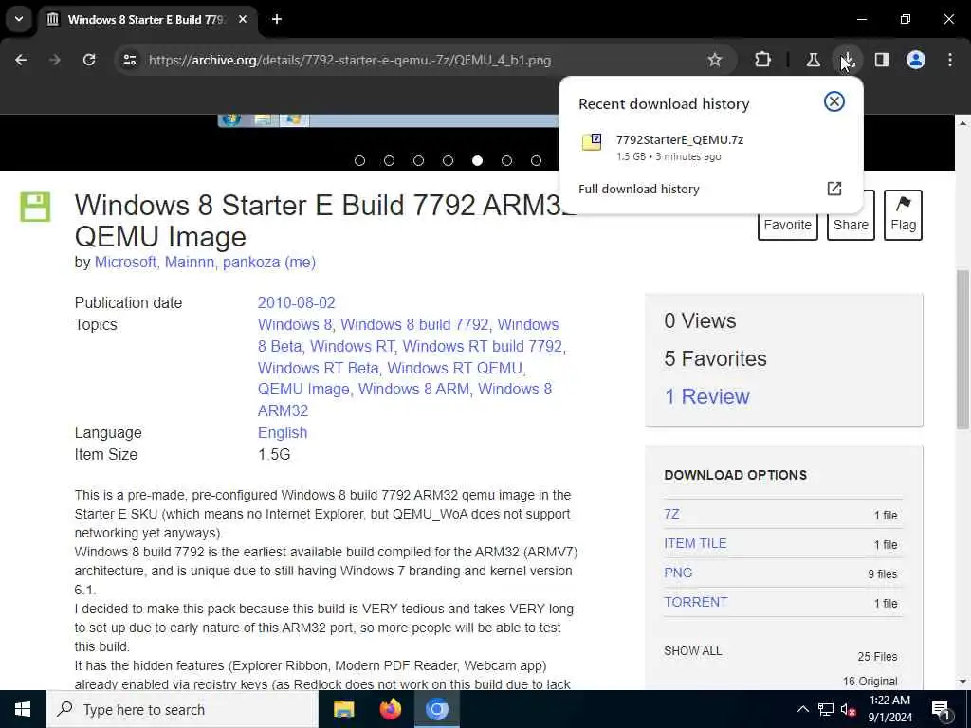Viewport: 971px width, 728px height.
Task: Select the filled fifth carousel dot
Action: tap(477, 161)
